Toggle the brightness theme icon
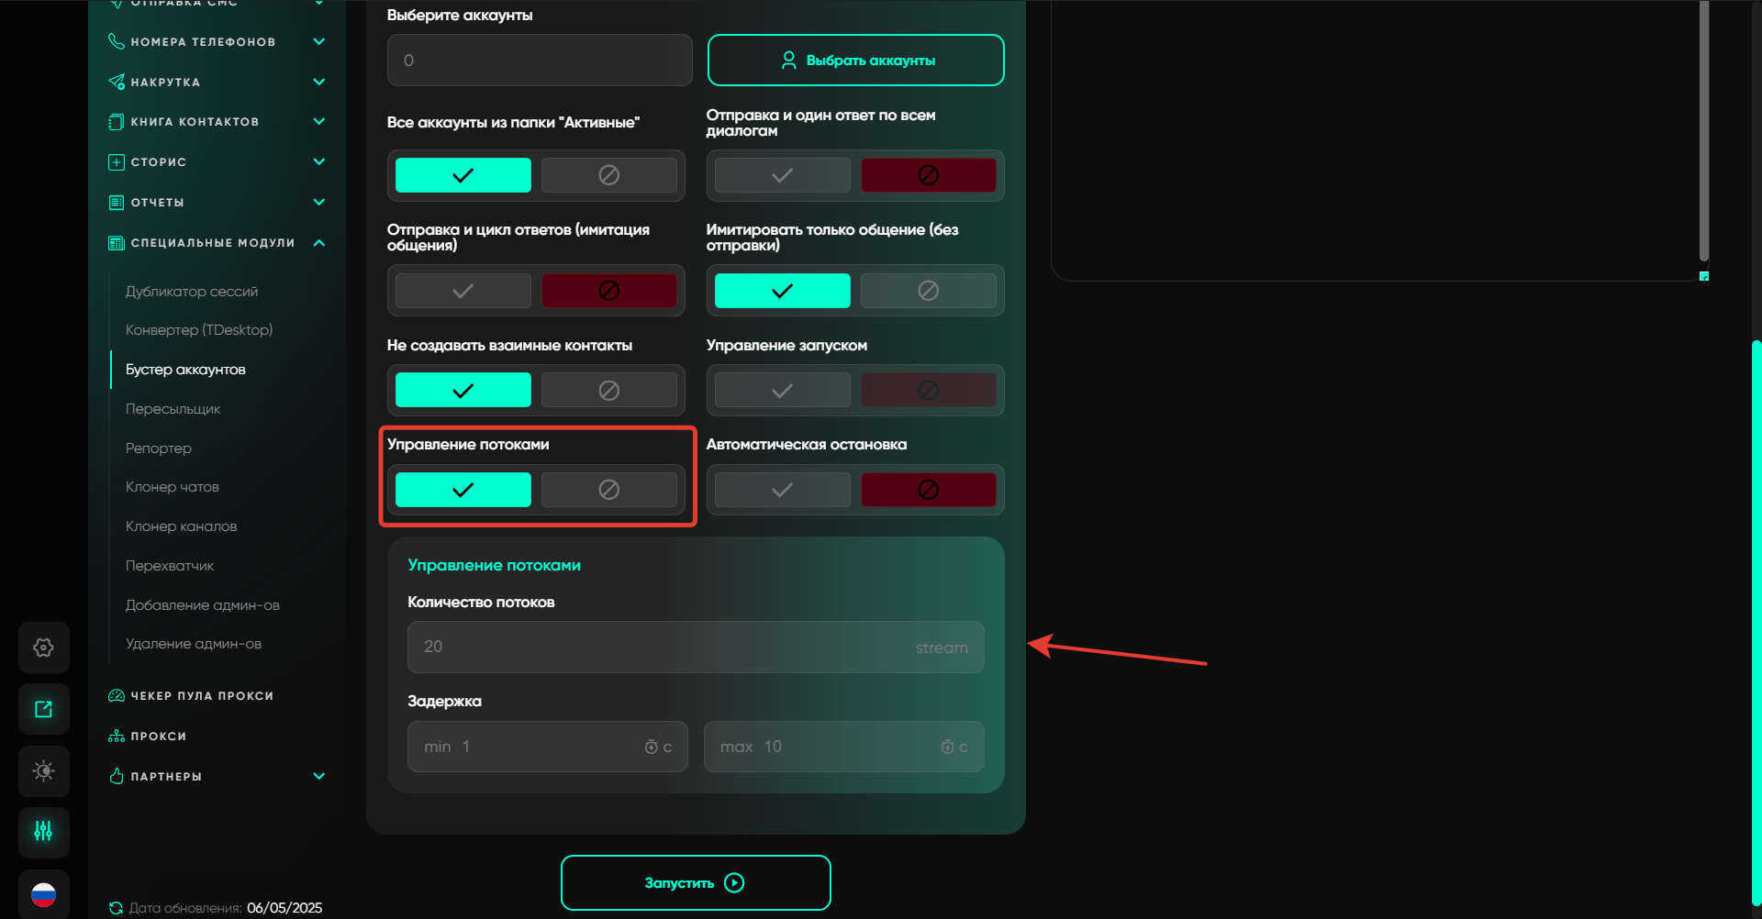 point(43,770)
